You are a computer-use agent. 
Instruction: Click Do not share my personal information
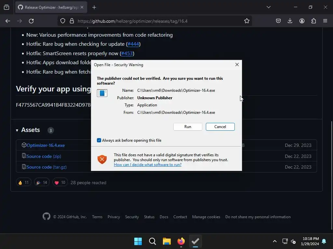[258, 217]
